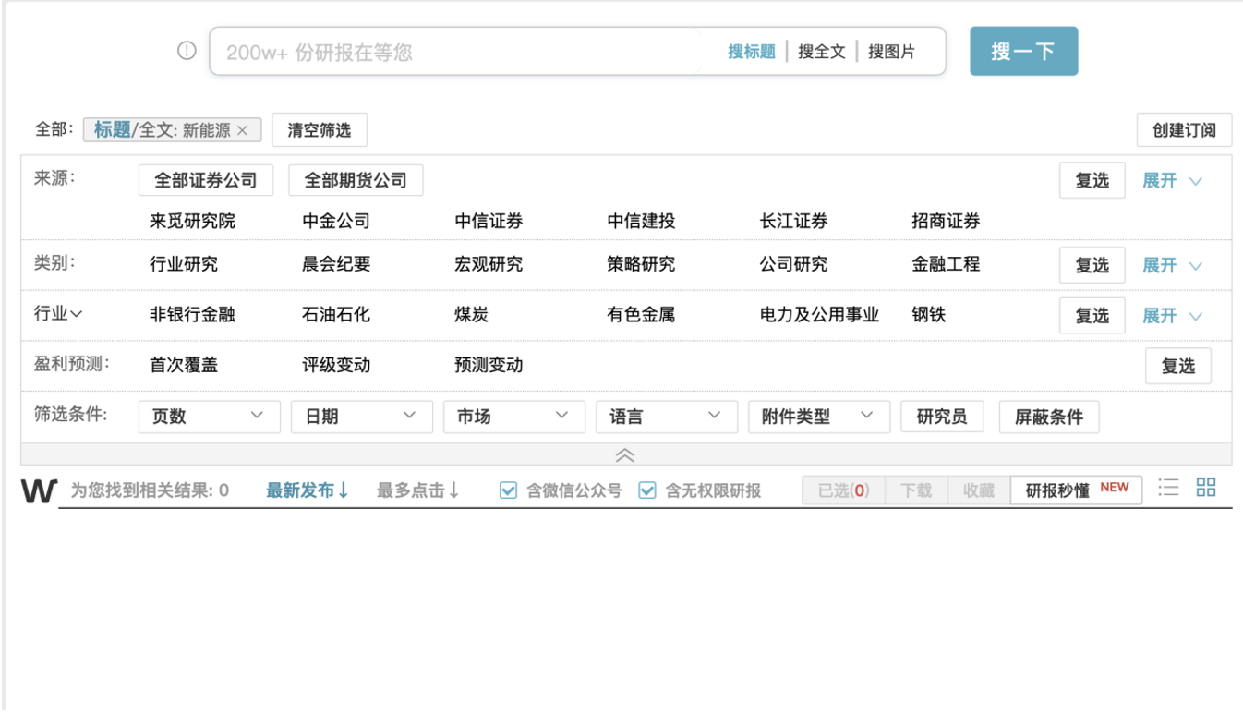Remove the 新能源 filter tag
Viewport: 1243px width, 726px height.
point(243,130)
